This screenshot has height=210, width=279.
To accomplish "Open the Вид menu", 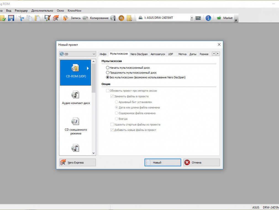I will pos(9,11).
